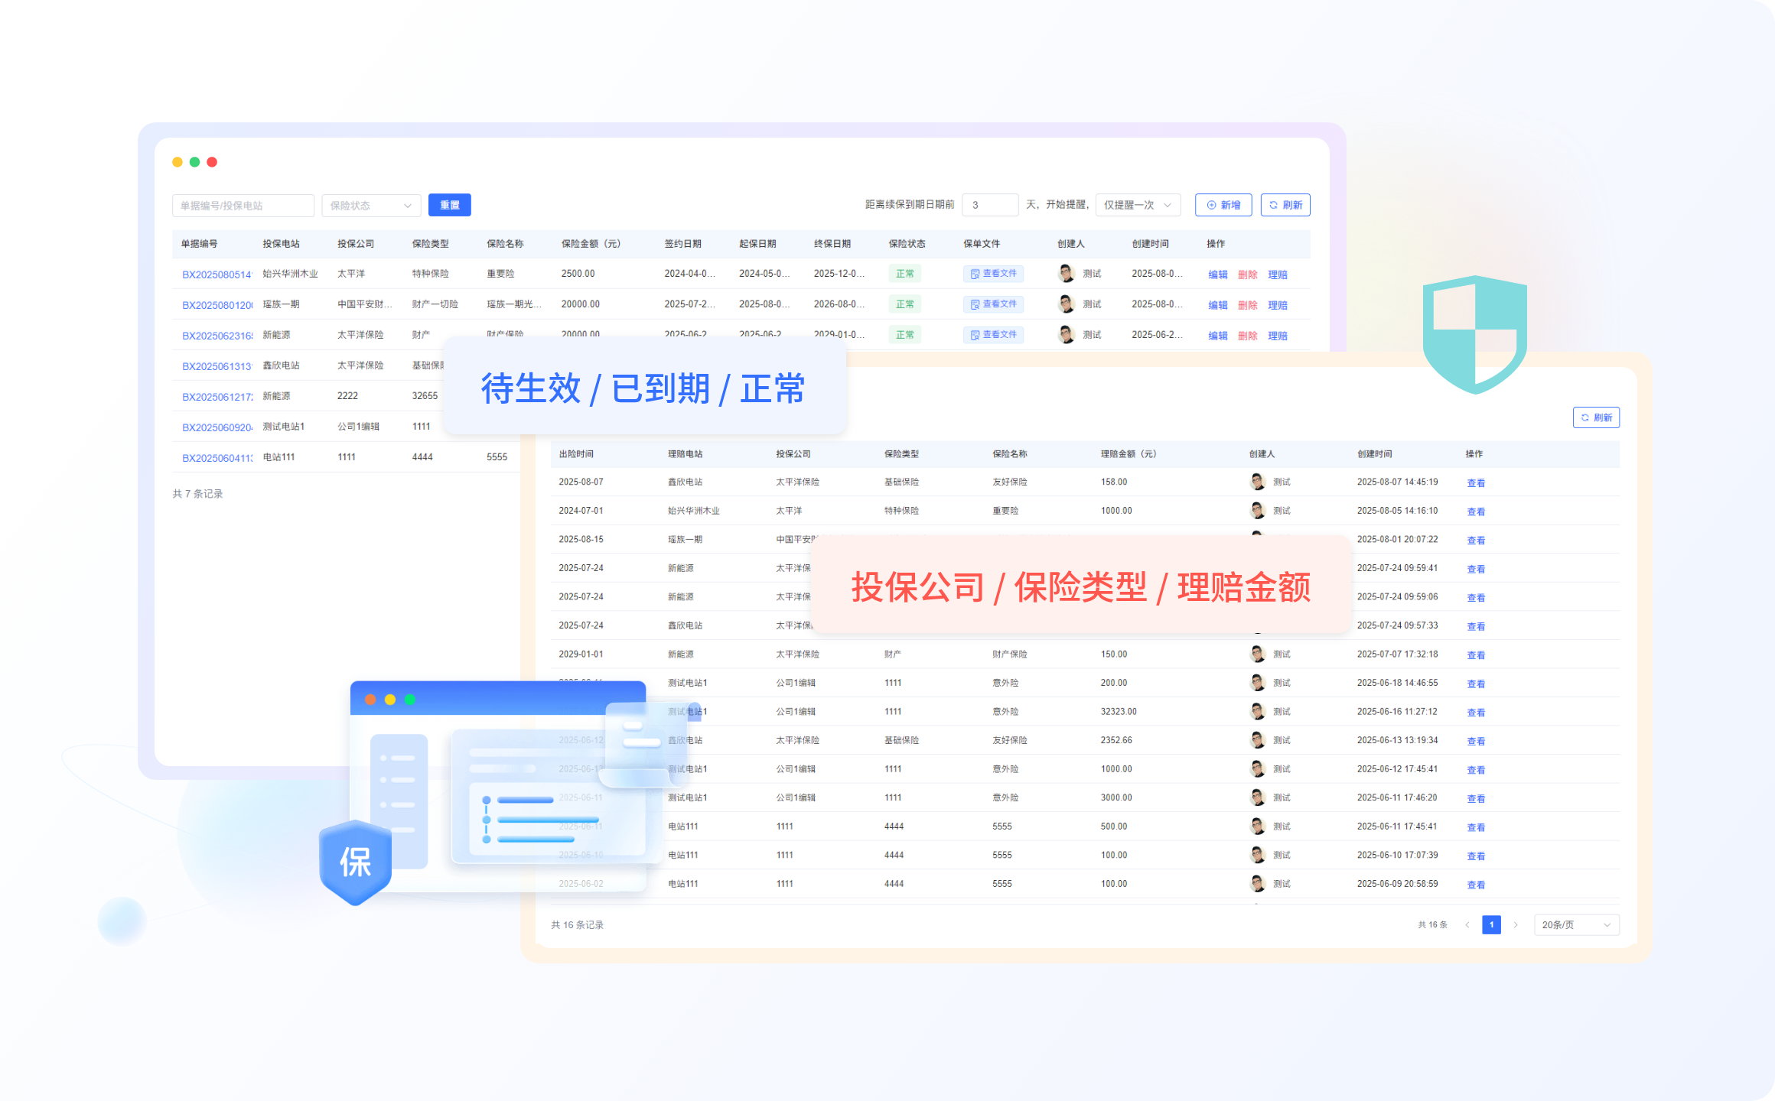Click 删除 for the 瑶族一期 policy row
The height and width of the screenshot is (1101, 1775).
coord(1247,305)
